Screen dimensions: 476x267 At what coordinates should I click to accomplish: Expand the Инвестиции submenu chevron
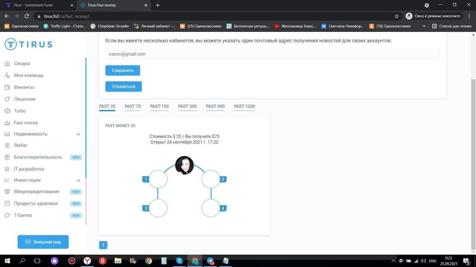pos(78,180)
